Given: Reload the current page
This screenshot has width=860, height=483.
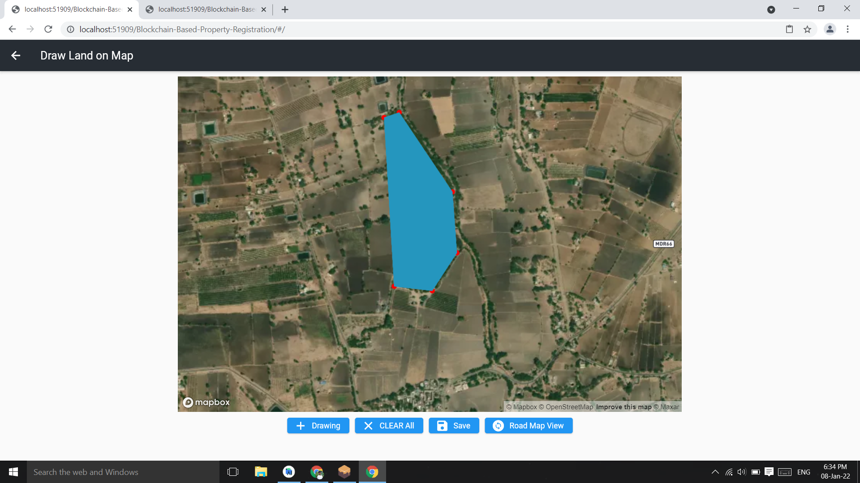Looking at the screenshot, I should pos(48,30).
